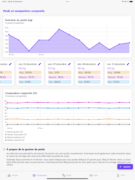This screenshot has height=180, width=135.
Task: Click the Composition corporelle (%) title
Action: [21, 93]
